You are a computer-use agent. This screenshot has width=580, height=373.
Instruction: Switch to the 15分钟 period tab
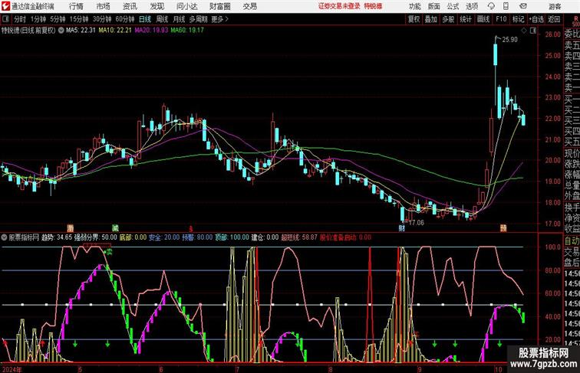pyautogui.click(x=79, y=19)
